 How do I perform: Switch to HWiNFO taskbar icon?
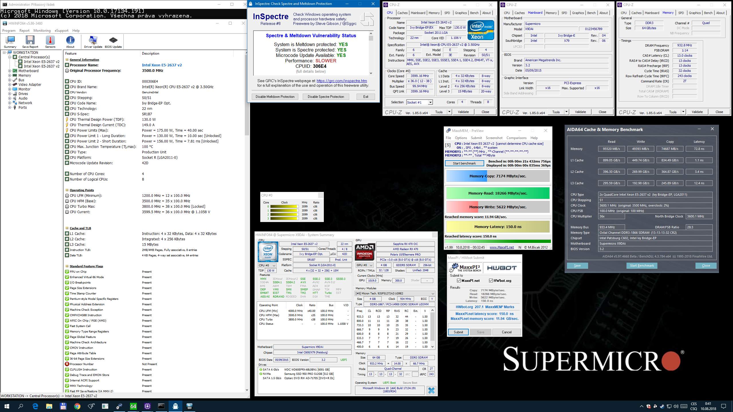pos(189,406)
